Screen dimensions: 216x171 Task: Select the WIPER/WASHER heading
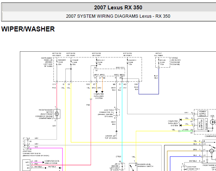[28, 29]
